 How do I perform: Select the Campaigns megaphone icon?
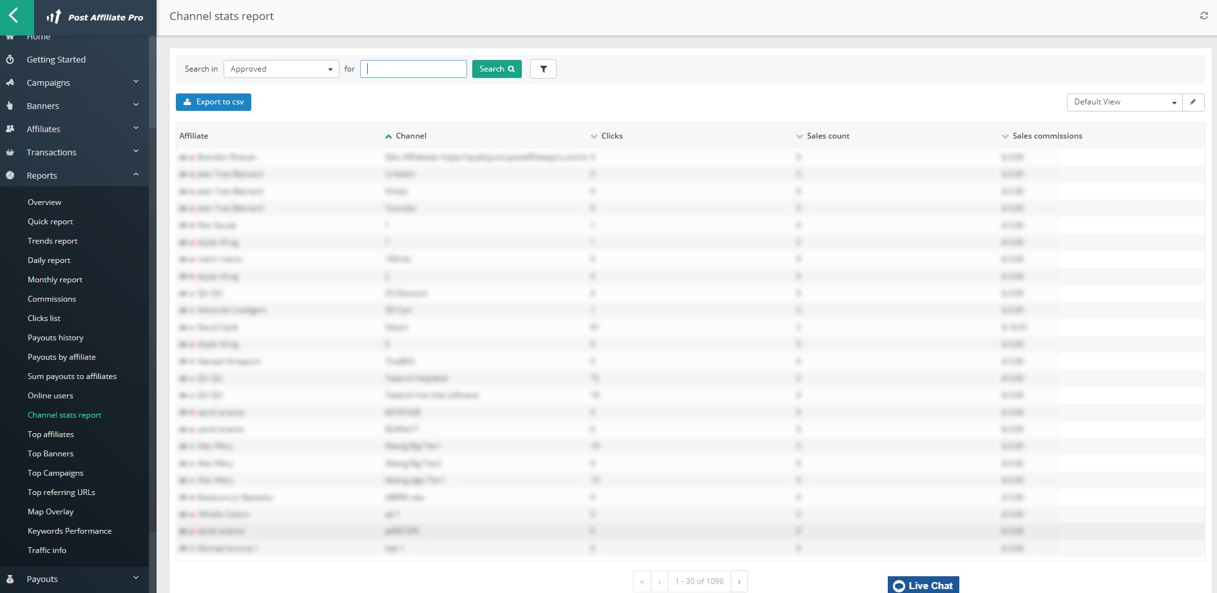pyautogui.click(x=10, y=83)
